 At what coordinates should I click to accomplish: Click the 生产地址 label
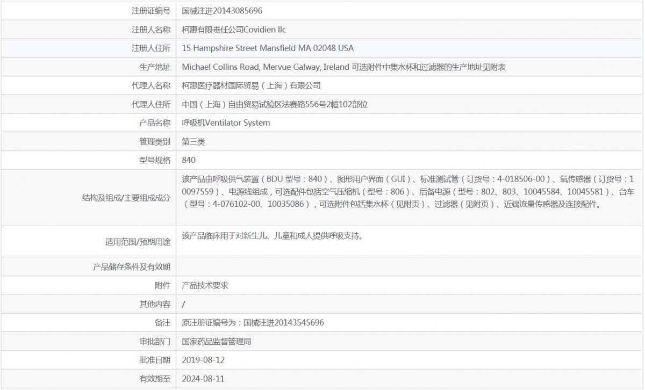tap(155, 67)
